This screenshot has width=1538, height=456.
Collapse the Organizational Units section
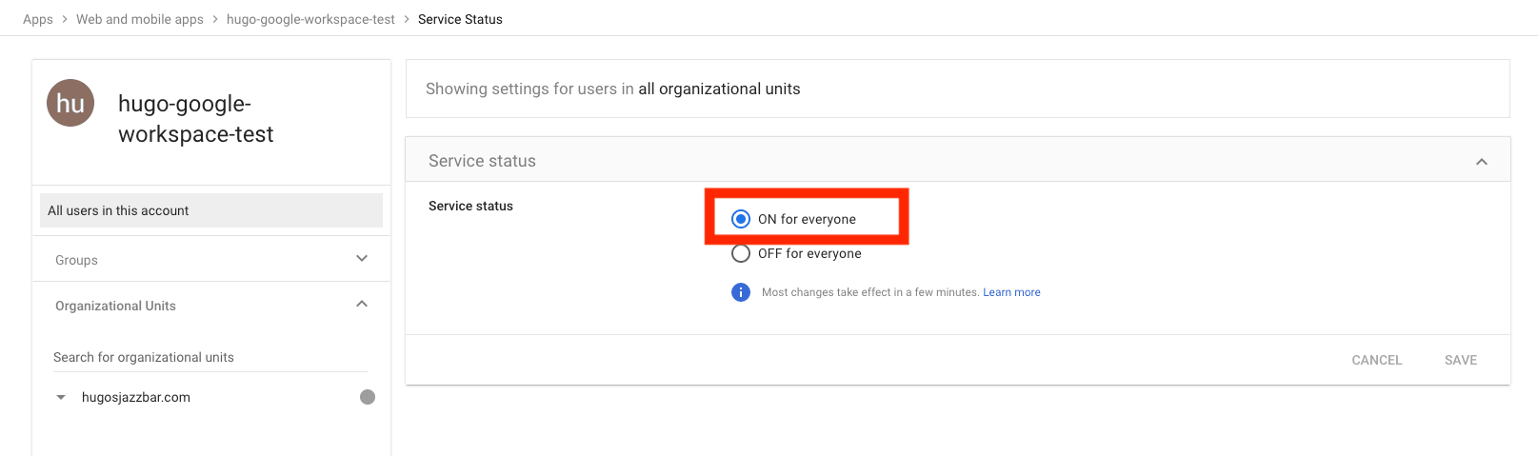tap(362, 305)
